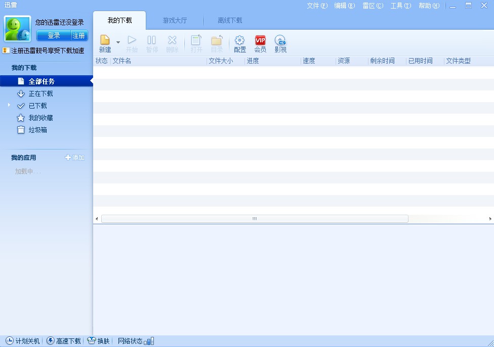Click the user avatar picture
The height and width of the screenshot is (347, 494).
coord(17,29)
